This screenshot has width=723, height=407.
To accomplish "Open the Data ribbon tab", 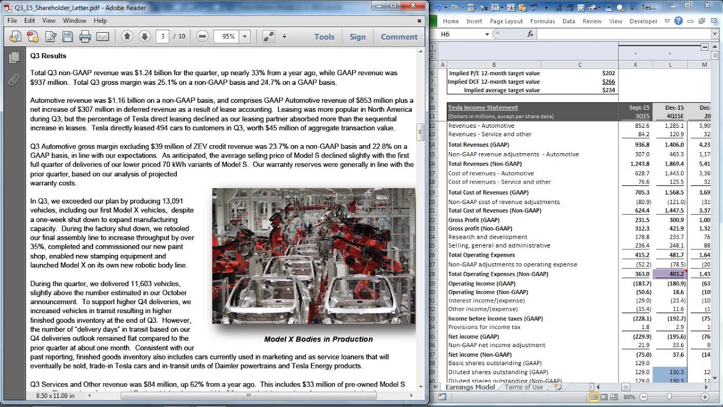I will tap(569, 21).
